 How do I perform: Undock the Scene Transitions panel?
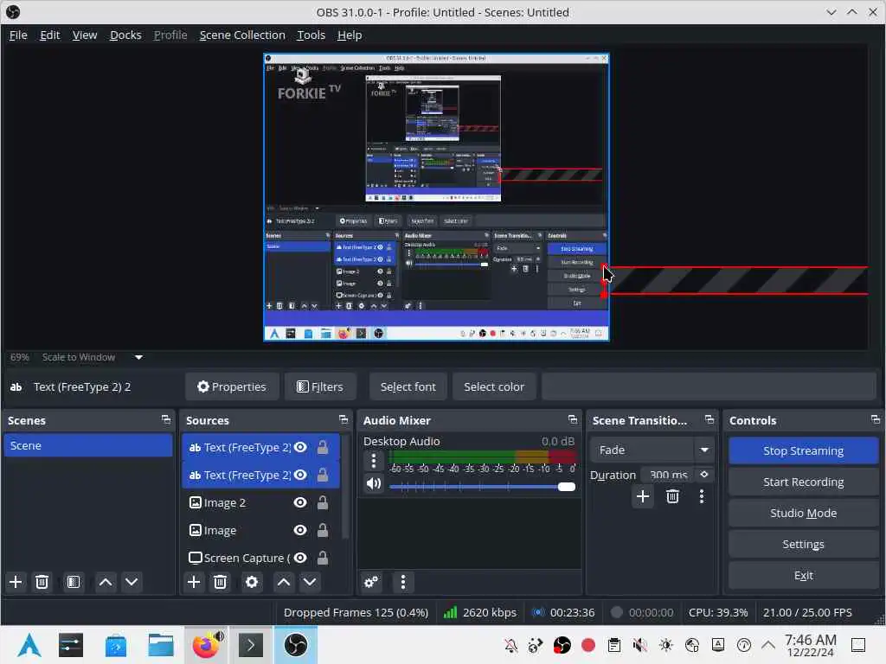(x=709, y=419)
